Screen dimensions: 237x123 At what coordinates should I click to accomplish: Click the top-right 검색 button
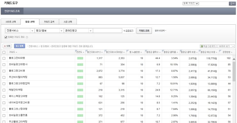[233, 4]
